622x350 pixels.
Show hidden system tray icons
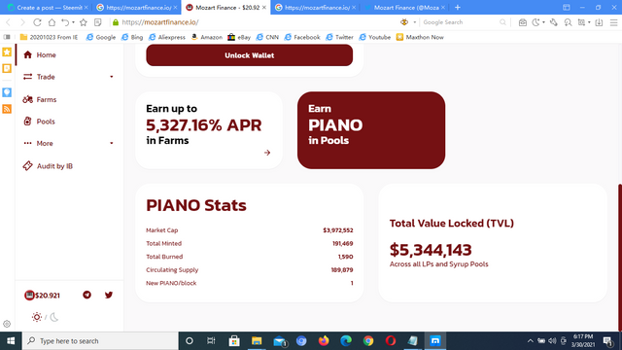[530, 341]
